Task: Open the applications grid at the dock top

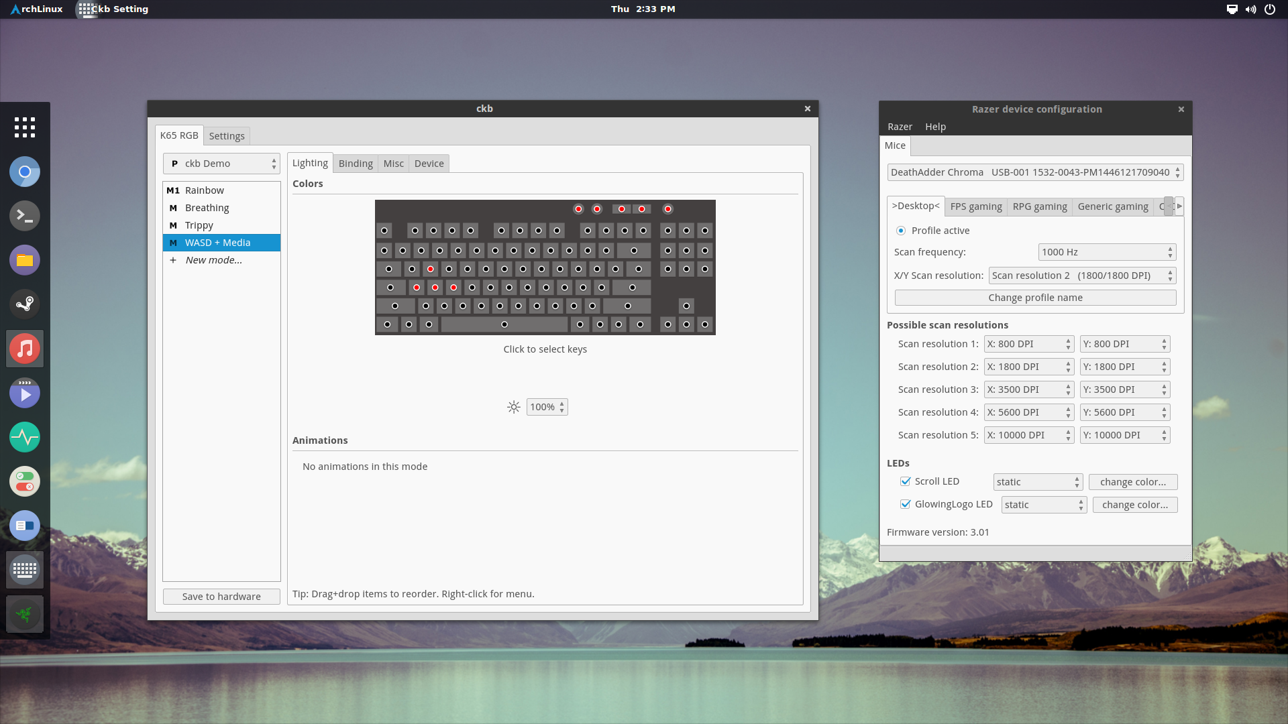Action: click(x=25, y=127)
